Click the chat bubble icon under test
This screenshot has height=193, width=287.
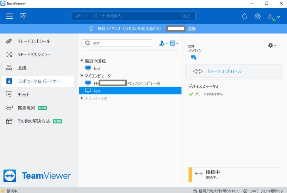[x=193, y=58]
